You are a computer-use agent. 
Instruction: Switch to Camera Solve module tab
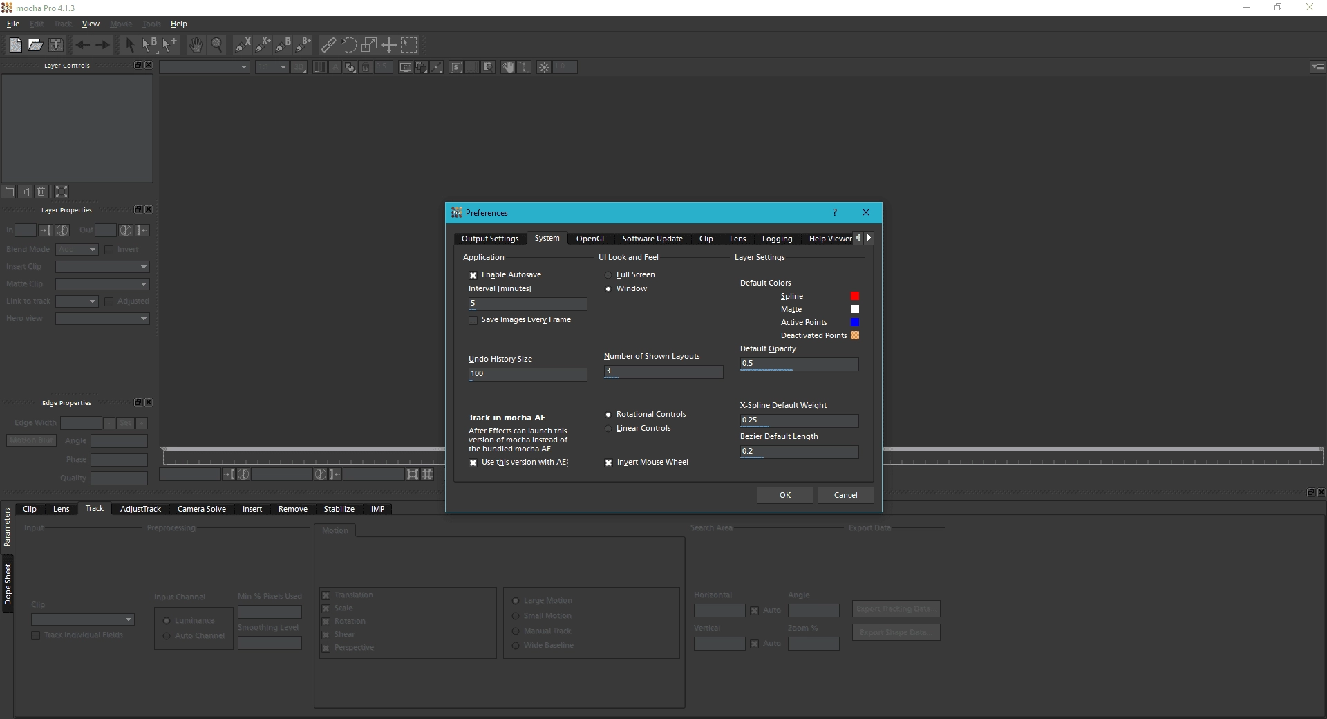[202, 509]
